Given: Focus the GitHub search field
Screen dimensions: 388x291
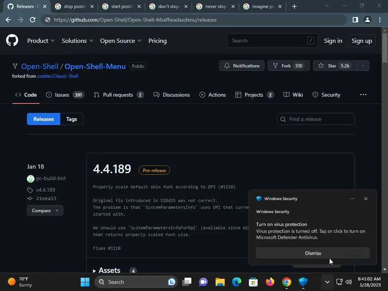Looking at the screenshot, I should (272, 41).
